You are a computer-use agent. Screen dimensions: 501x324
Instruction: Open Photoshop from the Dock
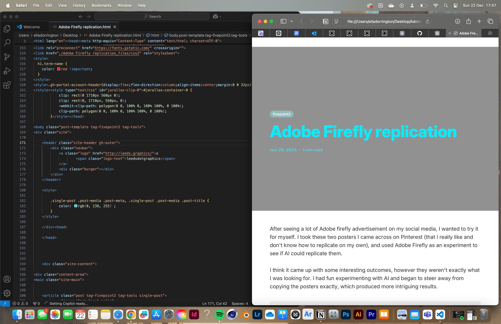(x=346, y=314)
